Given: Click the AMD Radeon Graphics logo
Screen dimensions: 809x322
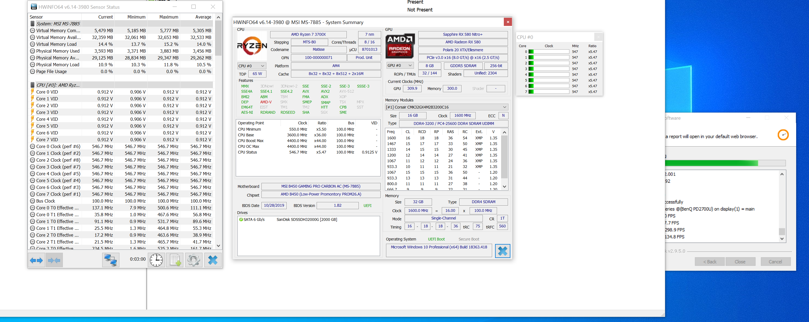Looking at the screenshot, I should click(x=399, y=46).
